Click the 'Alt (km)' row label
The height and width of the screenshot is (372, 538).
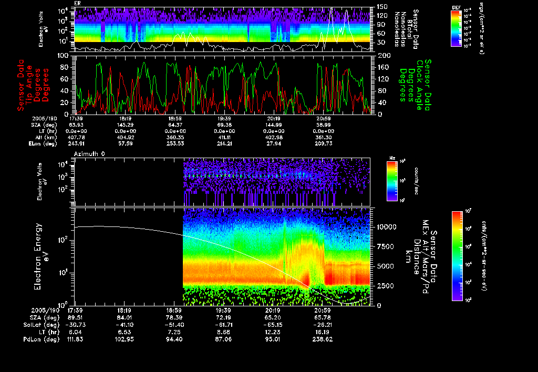pyautogui.click(x=46, y=137)
